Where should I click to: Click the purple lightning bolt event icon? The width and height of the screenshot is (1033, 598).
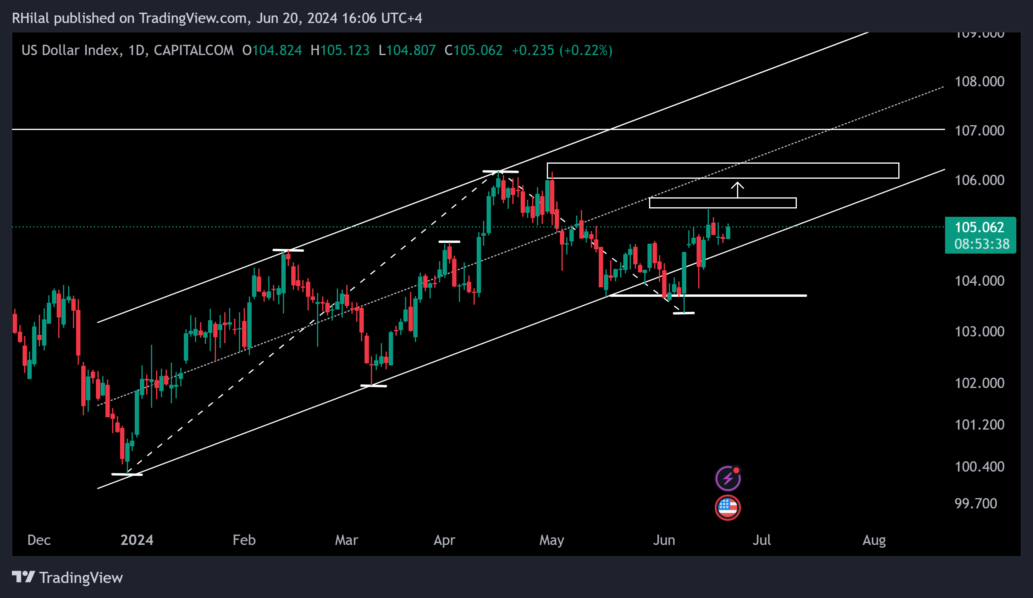(727, 478)
